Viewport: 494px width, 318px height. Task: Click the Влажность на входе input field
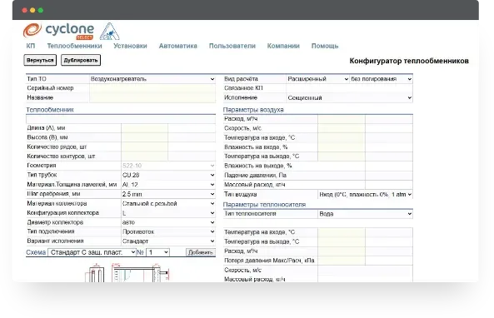pos(342,147)
